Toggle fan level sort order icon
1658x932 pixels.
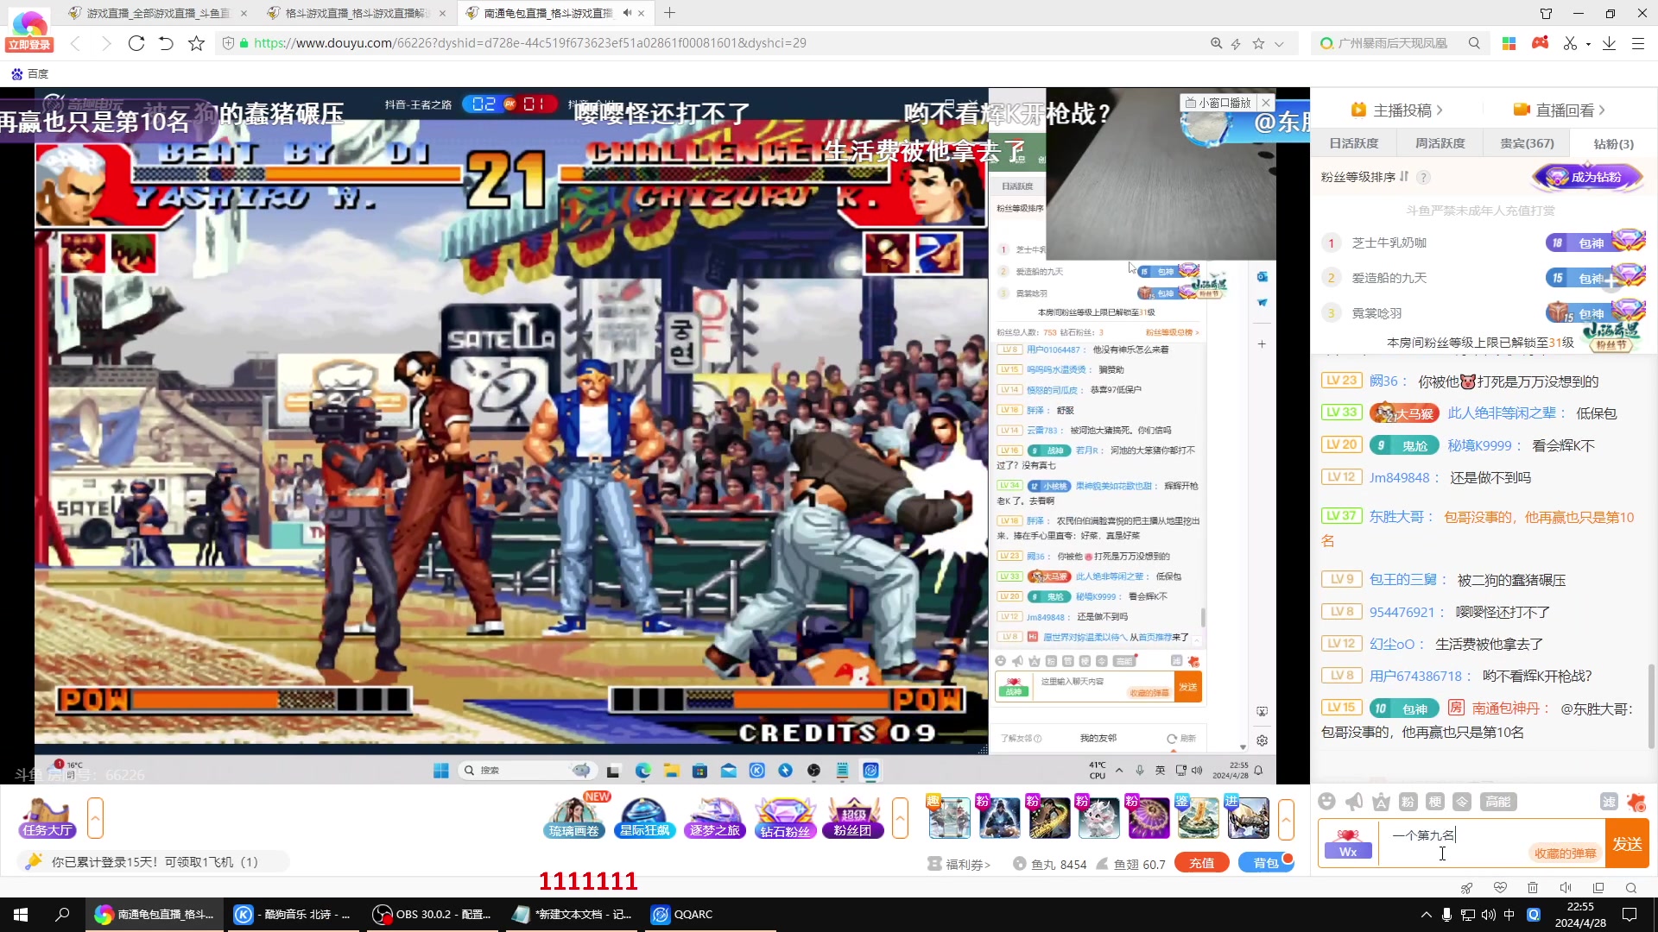[x=1404, y=177]
